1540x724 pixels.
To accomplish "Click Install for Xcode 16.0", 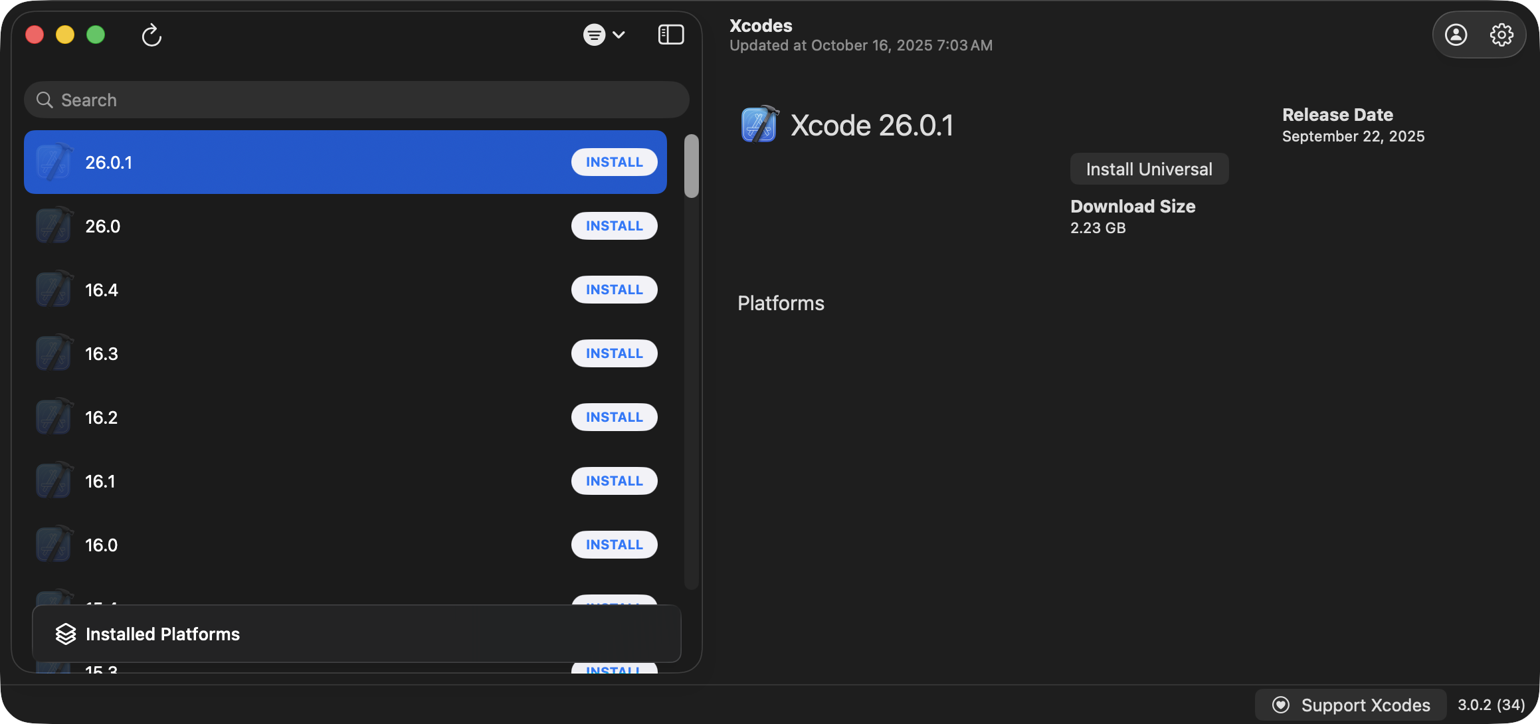I will [x=614, y=545].
